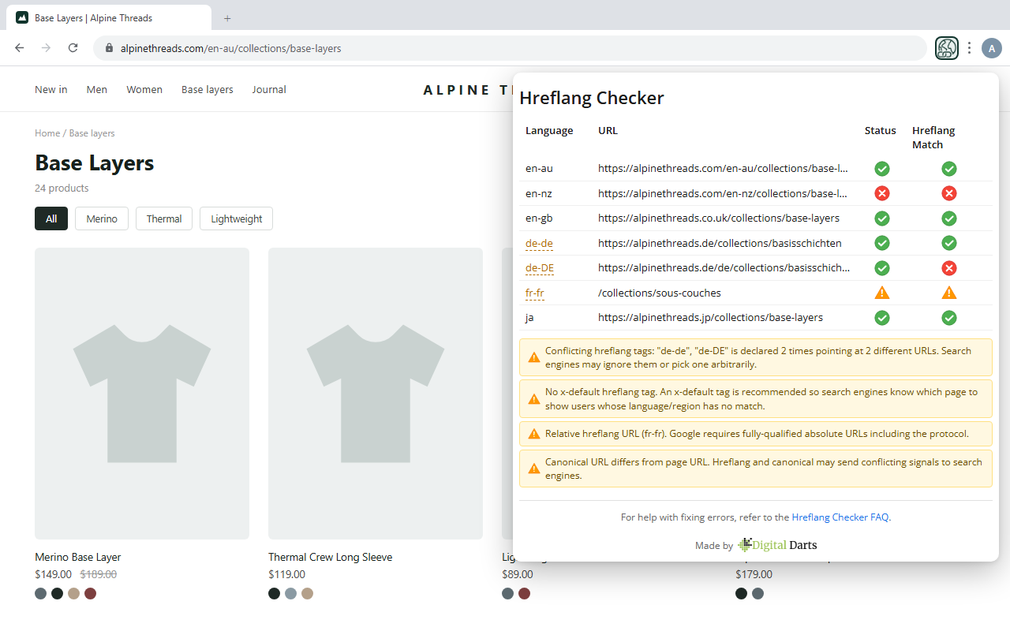Open the Thermal Crew Long Sleeve product title
This screenshot has height=631, width=1010.
point(330,557)
